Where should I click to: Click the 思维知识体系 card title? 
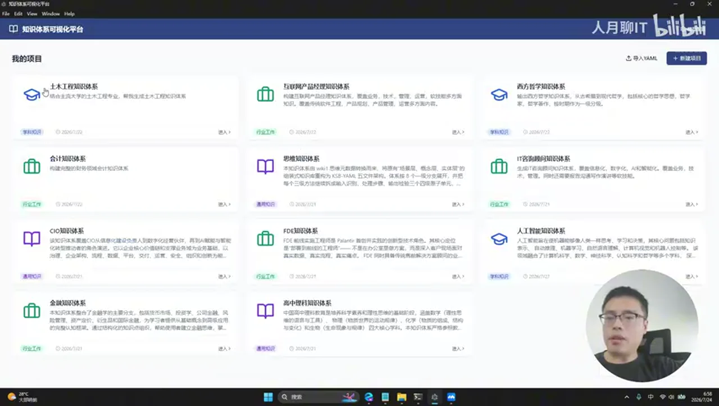point(301,159)
